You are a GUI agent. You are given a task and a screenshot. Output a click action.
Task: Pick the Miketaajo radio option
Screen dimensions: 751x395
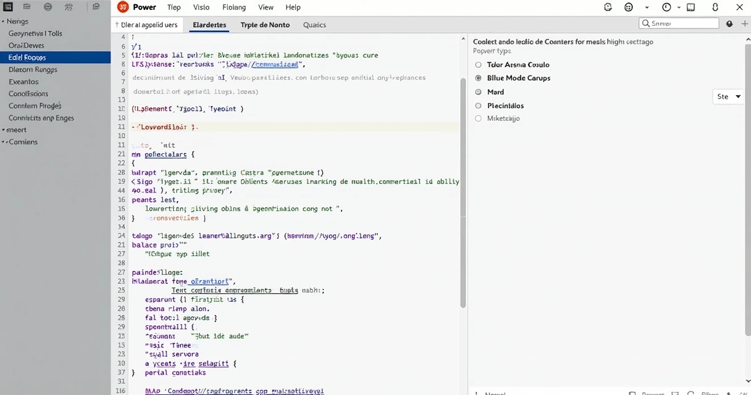pos(478,118)
